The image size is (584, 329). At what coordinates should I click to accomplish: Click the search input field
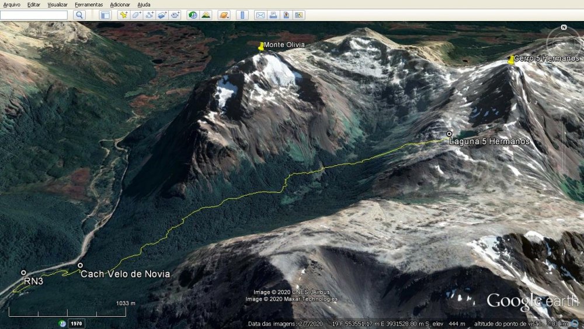pos(34,15)
